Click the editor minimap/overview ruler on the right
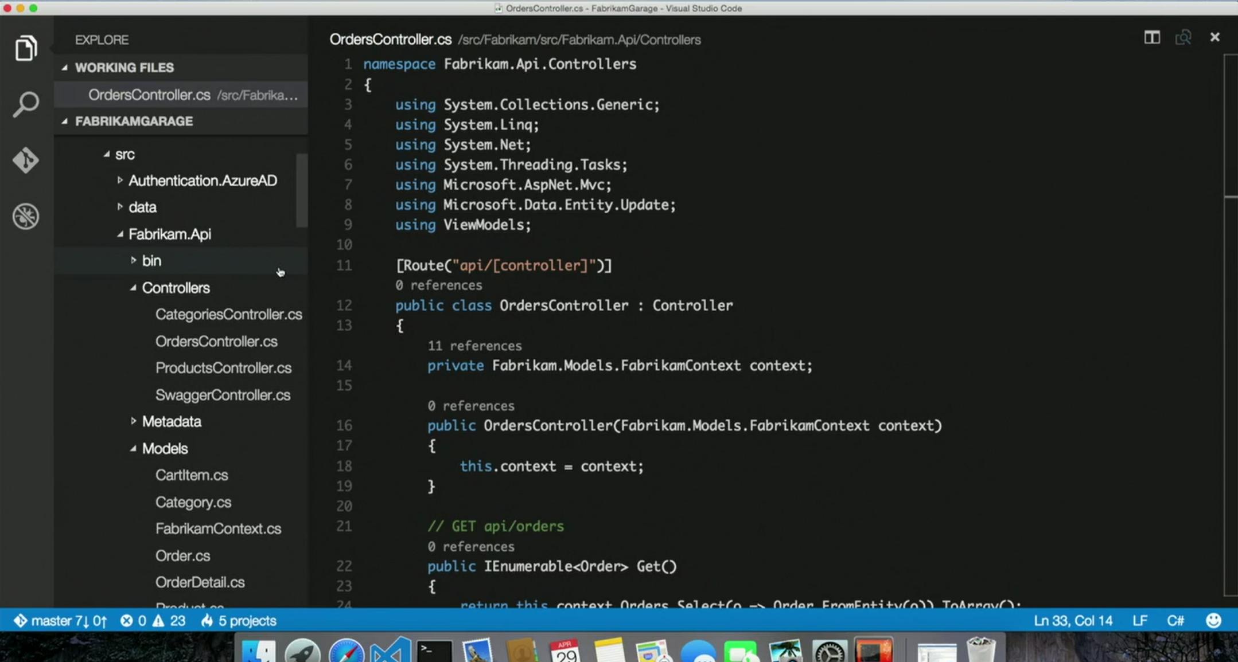The height and width of the screenshot is (662, 1238). click(1231, 325)
